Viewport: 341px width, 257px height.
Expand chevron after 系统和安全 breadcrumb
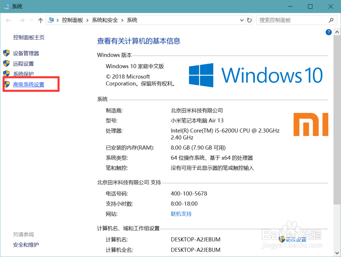(x=122, y=20)
